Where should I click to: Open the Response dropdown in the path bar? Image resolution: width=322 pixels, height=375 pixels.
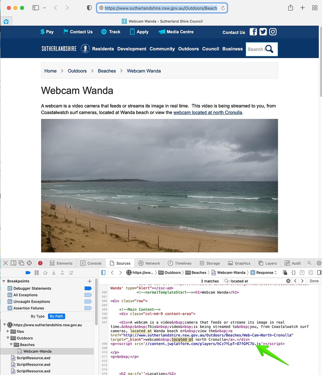pyautogui.click(x=264, y=273)
